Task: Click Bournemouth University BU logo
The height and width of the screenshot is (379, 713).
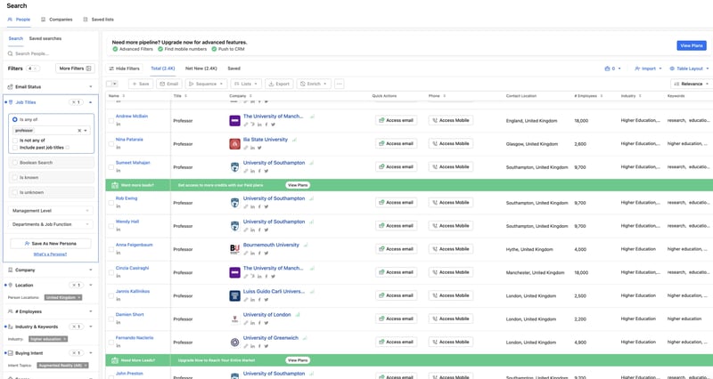Action: [x=234, y=249]
